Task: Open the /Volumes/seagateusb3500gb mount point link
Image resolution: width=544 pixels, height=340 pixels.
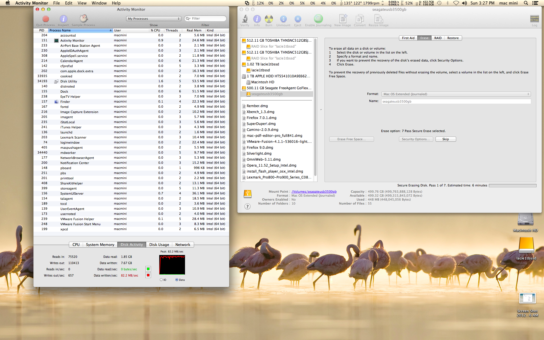Action: pos(314,192)
